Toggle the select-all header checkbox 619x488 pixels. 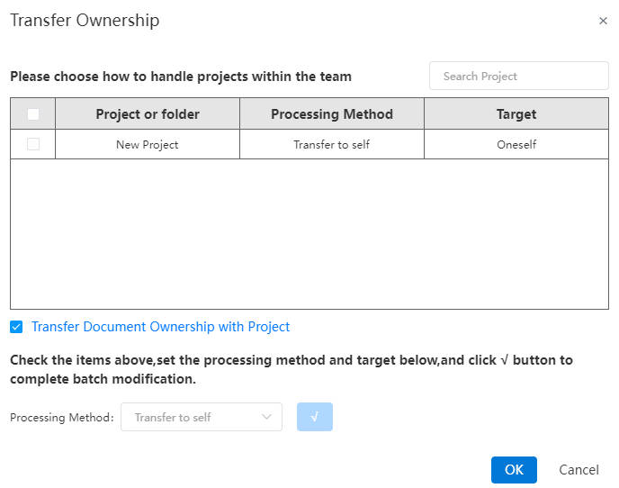click(33, 114)
